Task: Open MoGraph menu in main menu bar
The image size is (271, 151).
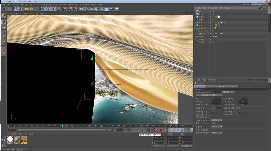Action: pyautogui.click(x=63, y=5)
